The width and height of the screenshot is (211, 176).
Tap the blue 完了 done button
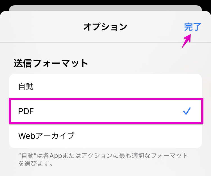tap(192, 27)
